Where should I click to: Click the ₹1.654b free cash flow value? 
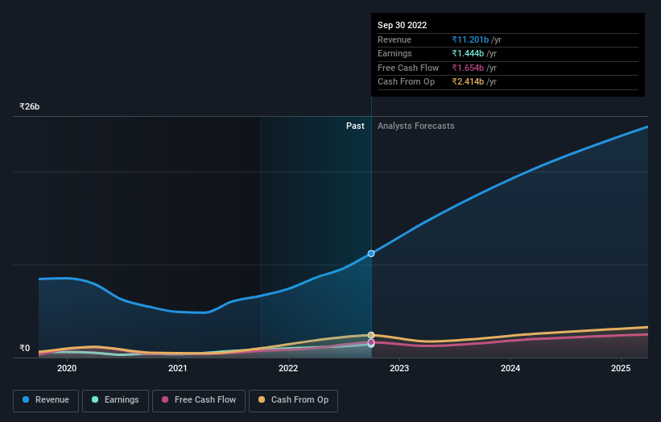click(468, 68)
